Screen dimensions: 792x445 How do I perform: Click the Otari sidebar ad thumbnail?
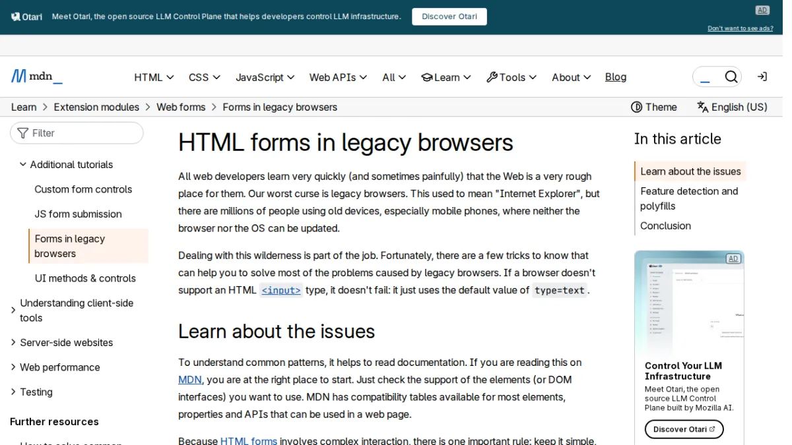[689, 303]
